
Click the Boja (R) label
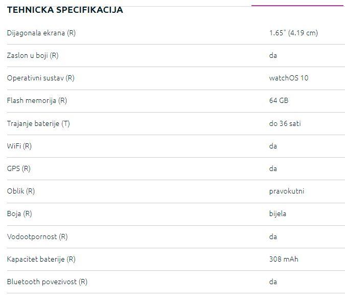tap(19, 213)
